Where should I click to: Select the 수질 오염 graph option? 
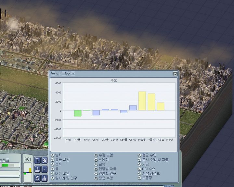(96, 155)
